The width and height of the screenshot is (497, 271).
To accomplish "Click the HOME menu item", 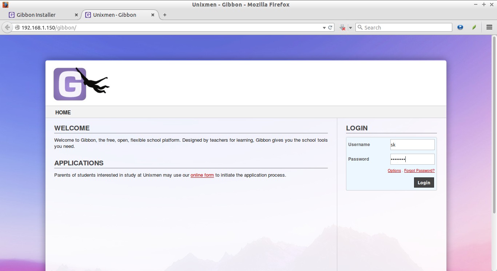I will pos(63,113).
